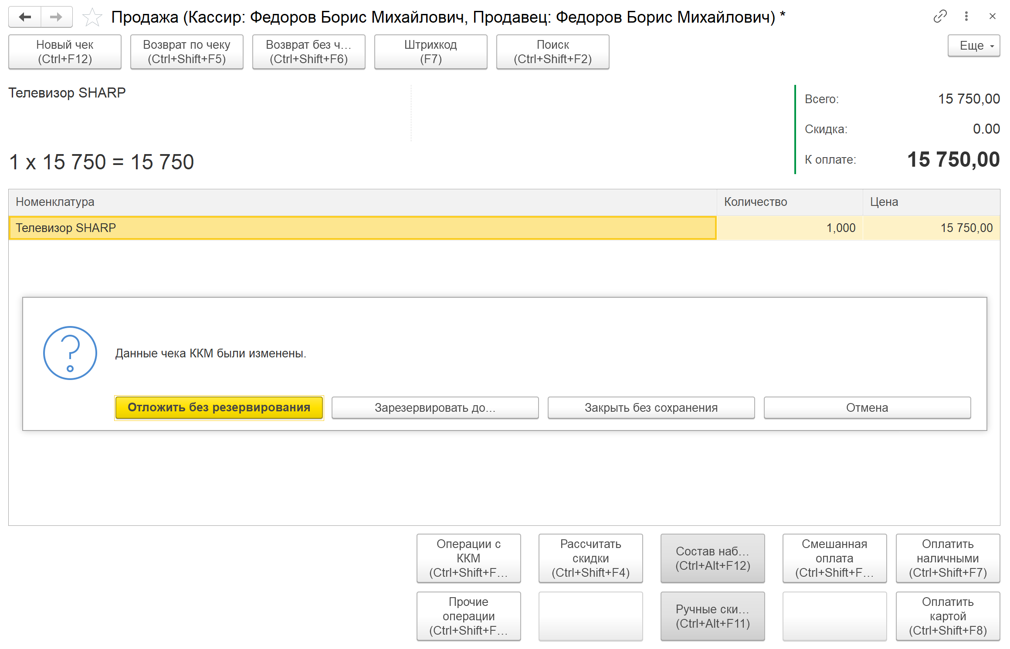Close the Продажа form with X
Viewport: 1010px width, 649px height.
pyautogui.click(x=992, y=17)
